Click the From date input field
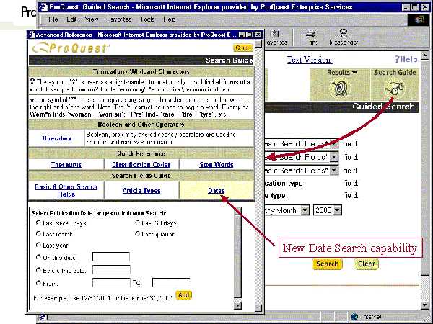The image size is (433, 324). point(111,283)
